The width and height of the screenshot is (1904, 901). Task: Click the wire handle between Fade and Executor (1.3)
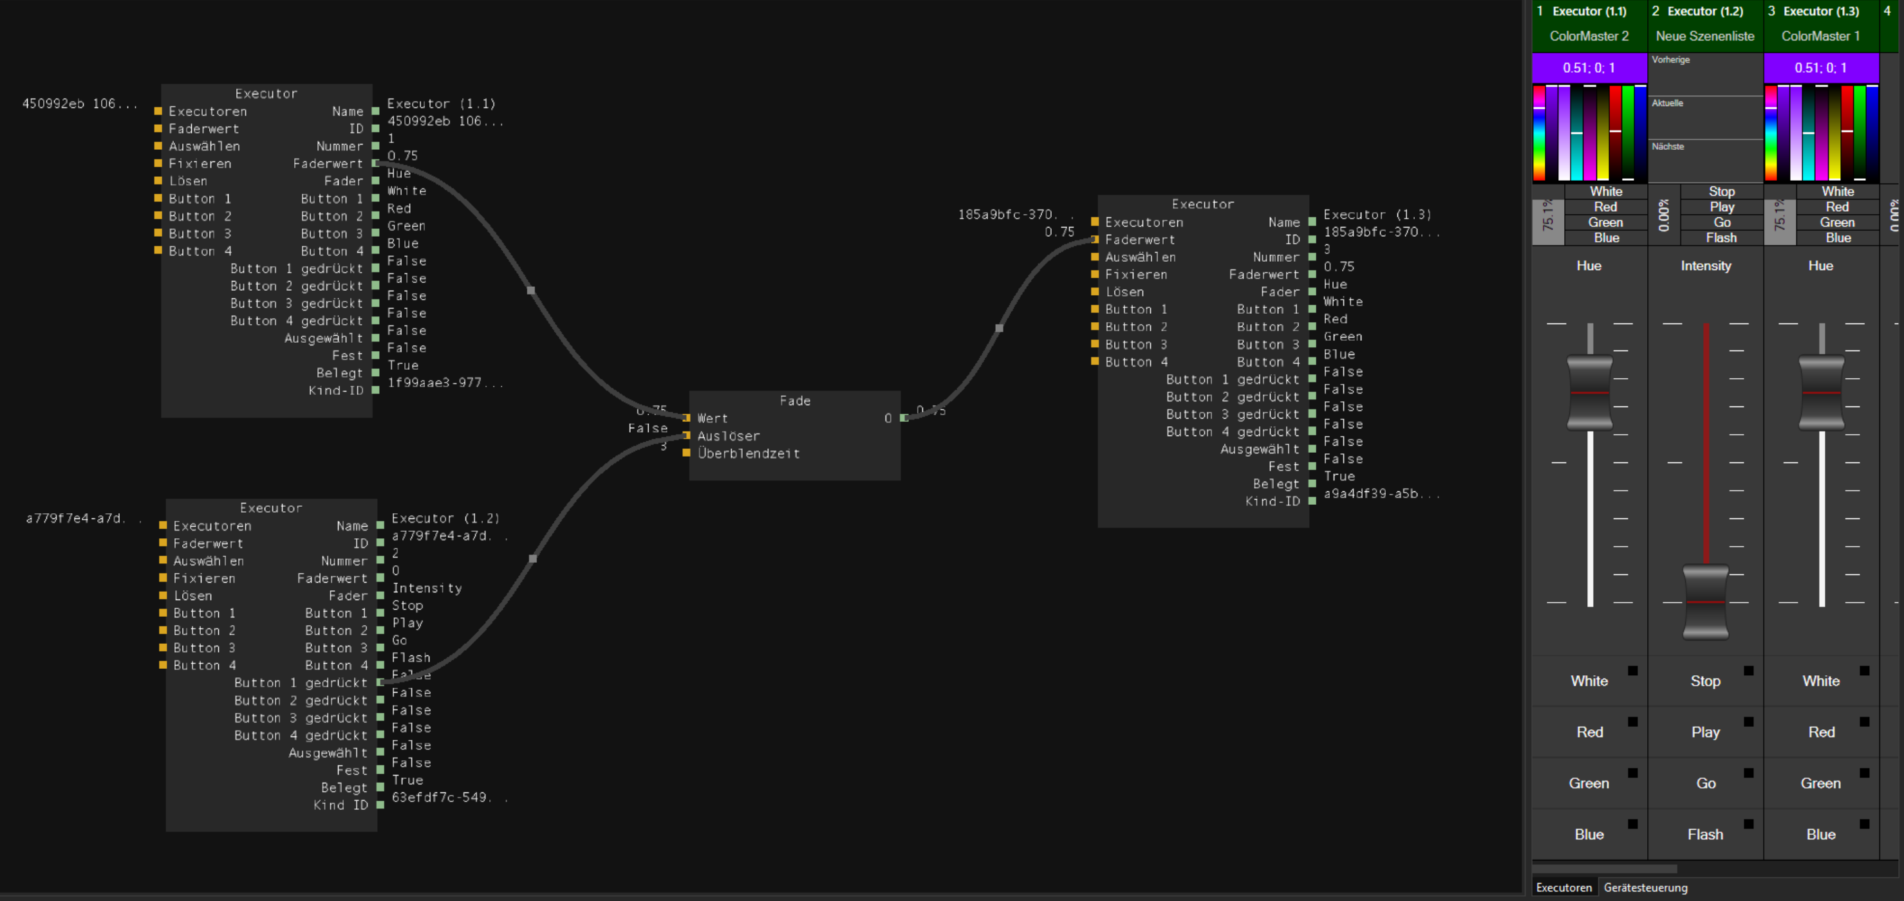[999, 328]
